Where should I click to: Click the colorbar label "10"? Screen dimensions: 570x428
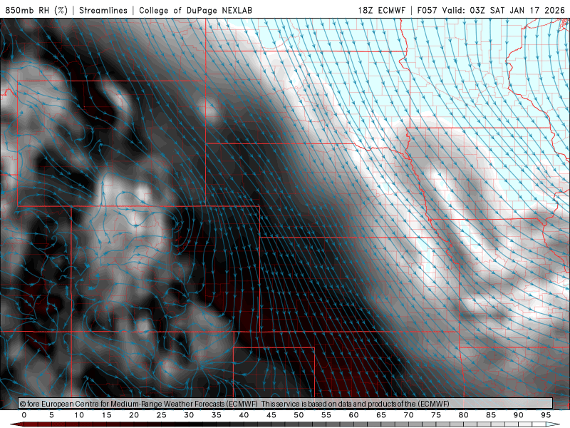point(79,415)
